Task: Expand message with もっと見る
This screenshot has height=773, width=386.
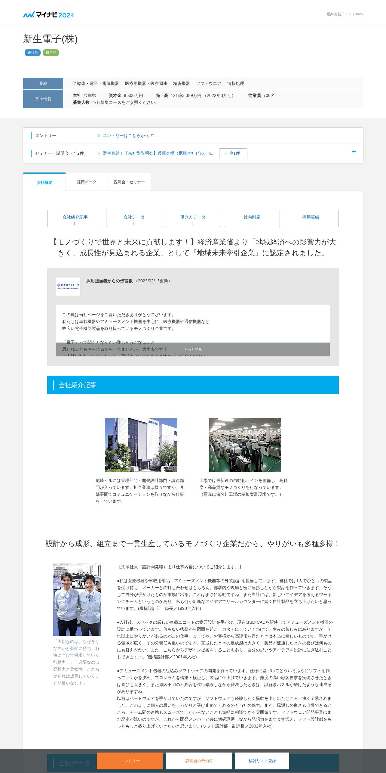Action: [193, 349]
